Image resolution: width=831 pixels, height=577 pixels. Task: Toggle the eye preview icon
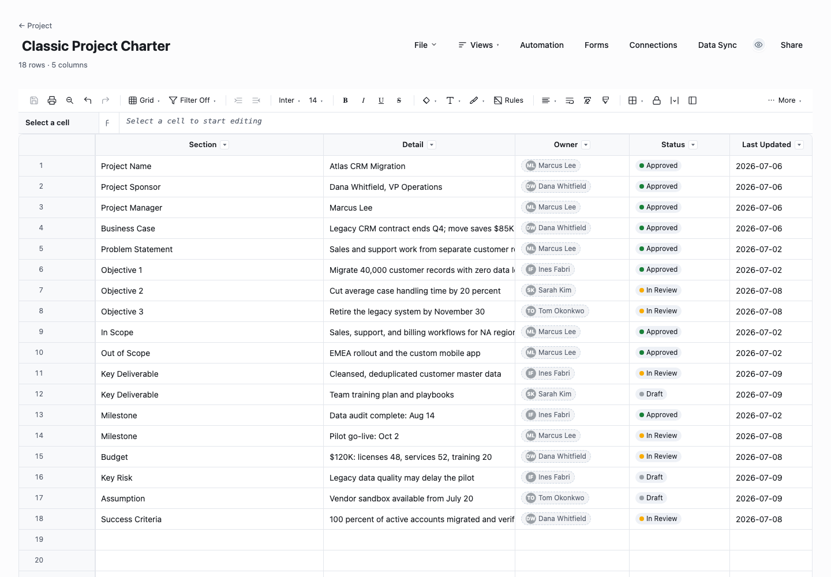point(759,45)
